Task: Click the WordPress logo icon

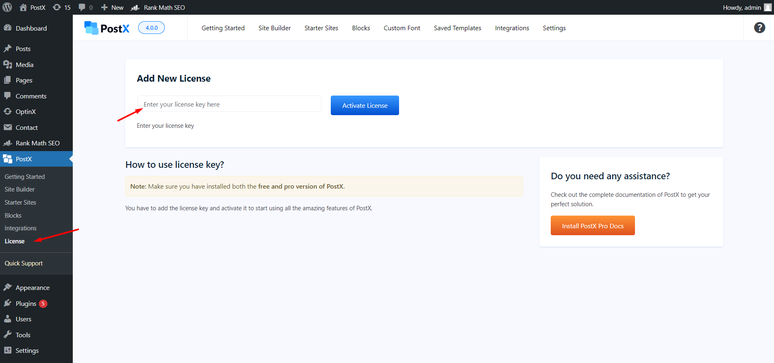Action: tap(7, 7)
